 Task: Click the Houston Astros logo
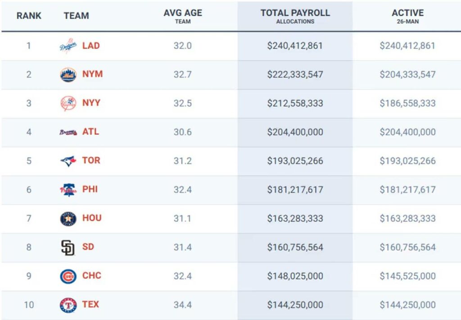pyautogui.click(x=68, y=219)
